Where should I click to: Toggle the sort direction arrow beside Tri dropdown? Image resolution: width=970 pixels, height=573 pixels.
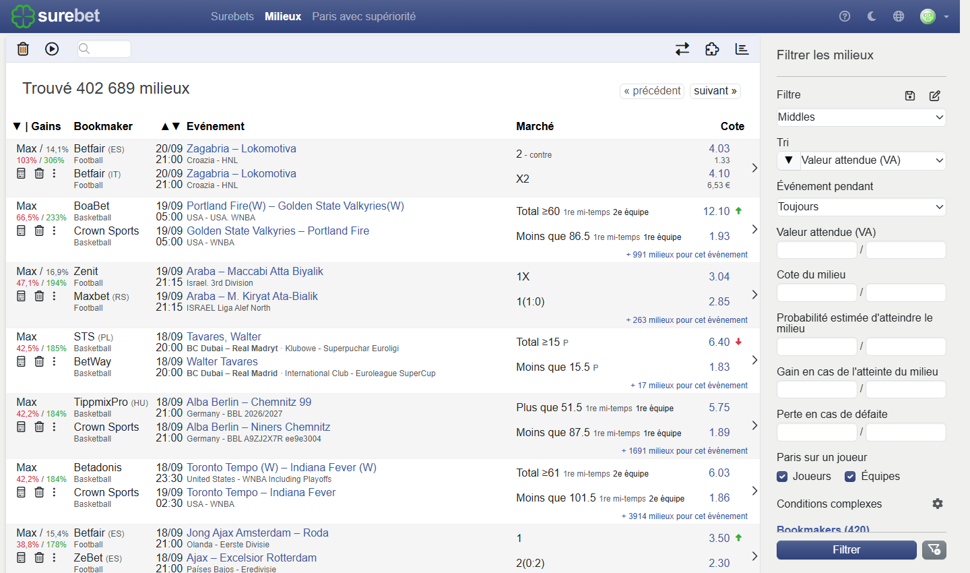[789, 160]
